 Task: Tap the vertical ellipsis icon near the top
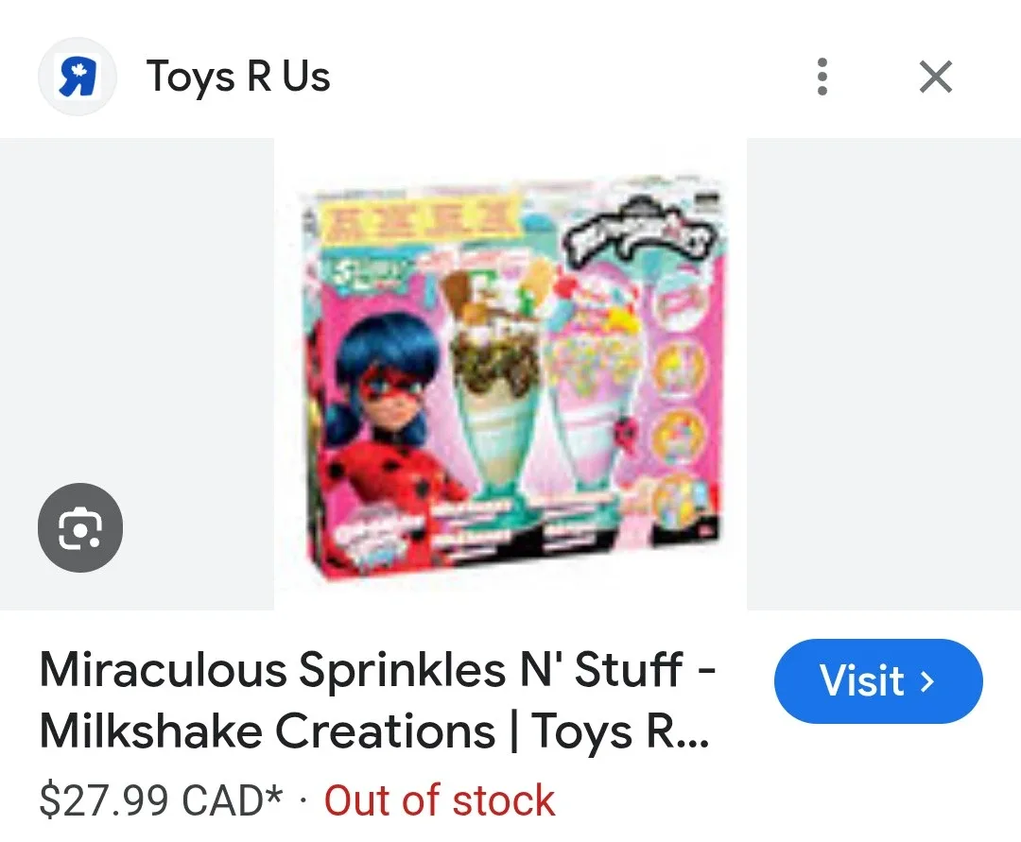click(822, 77)
